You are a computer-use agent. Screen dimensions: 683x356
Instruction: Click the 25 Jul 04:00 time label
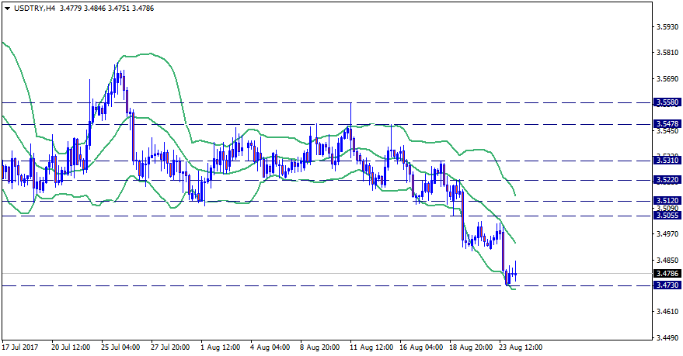coord(119,347)
